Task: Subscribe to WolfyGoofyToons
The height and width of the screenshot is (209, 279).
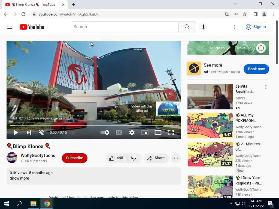Action: (75, 158)
